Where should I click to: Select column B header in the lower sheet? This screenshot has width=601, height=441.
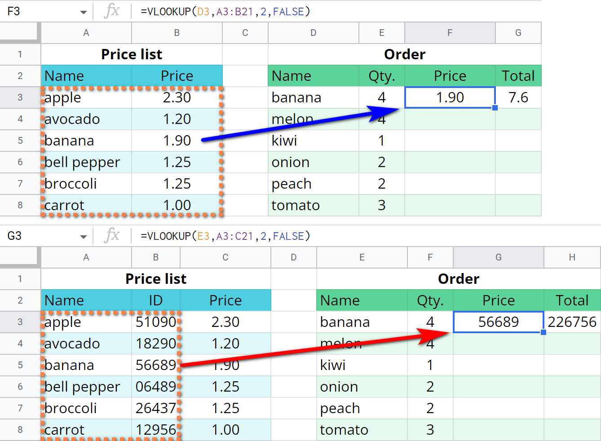tap(155, 257)
